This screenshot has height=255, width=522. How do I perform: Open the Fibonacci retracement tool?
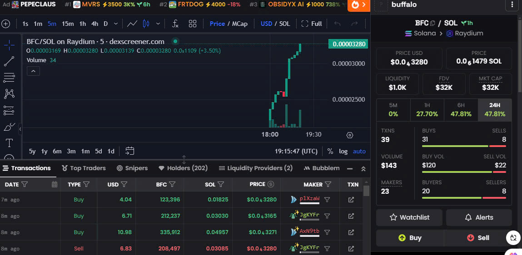[9, 78]
